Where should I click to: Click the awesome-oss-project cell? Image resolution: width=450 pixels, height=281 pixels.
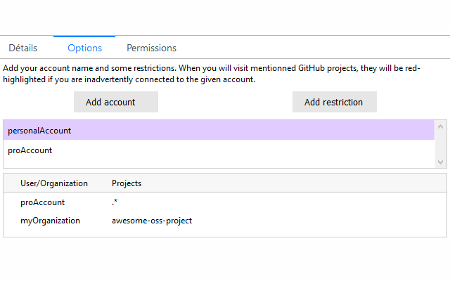tap(152, 221)
